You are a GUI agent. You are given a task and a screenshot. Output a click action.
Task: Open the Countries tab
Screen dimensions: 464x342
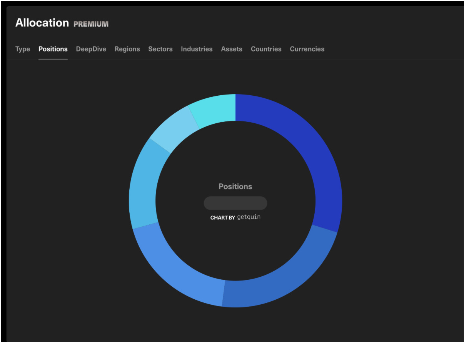266,49
